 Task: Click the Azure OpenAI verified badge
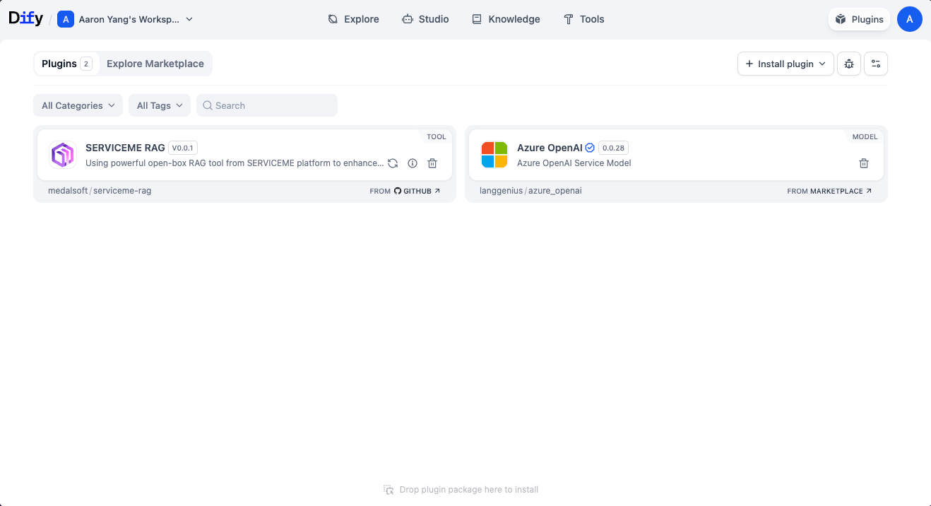pyautogui.click(x=590, y=148)
